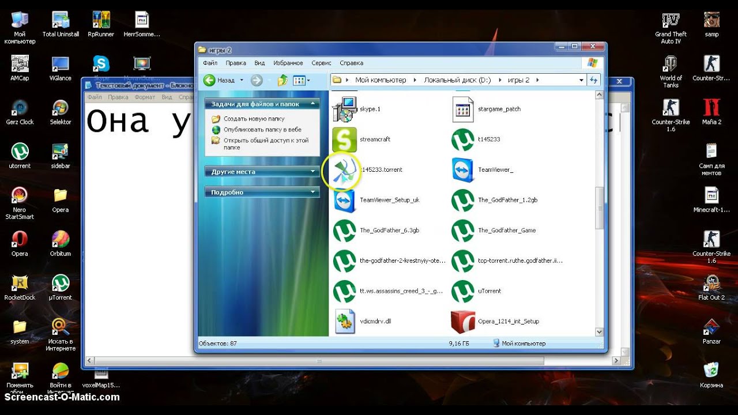
Task: Click the Forward navigation arrow button
Action: pyautogui.click(x=257, y=80)
